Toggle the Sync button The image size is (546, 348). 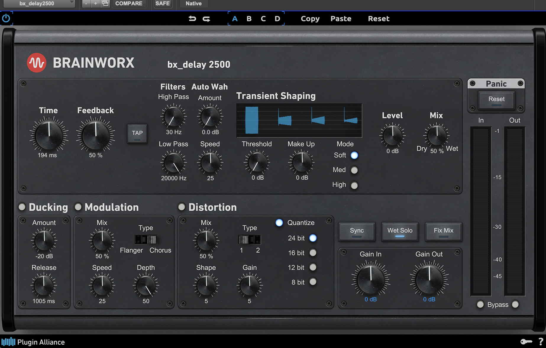[357, 231]
